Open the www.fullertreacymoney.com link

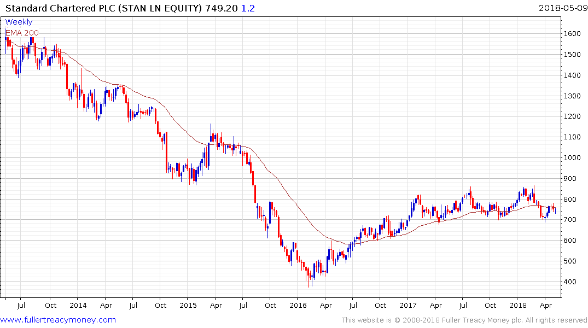58,320
